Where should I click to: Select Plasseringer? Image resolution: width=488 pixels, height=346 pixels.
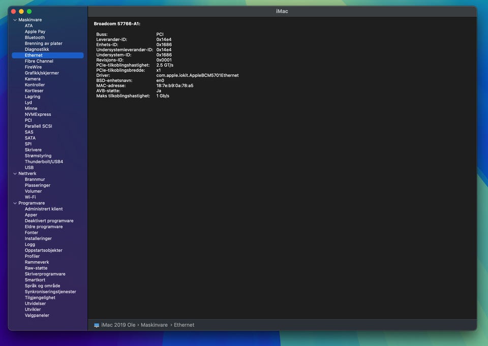pyautogui.click(x=37, y=185)
